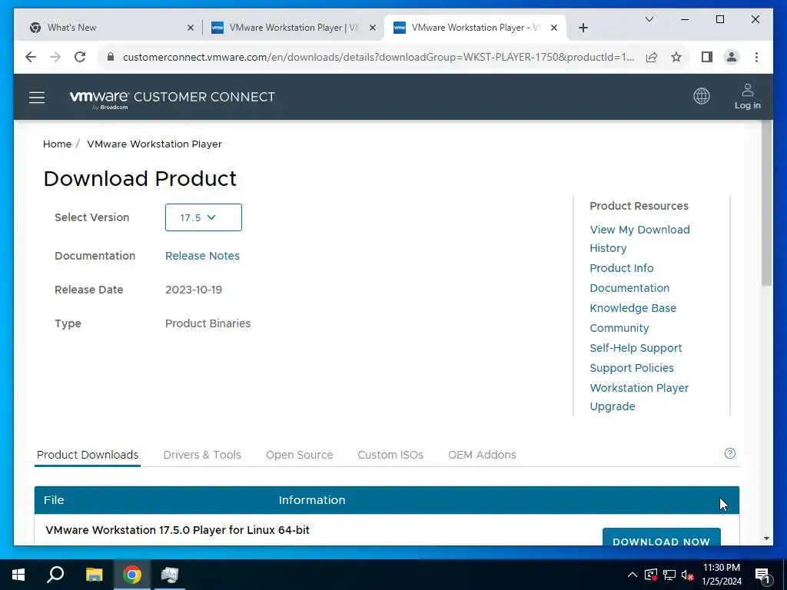
Task: Click the VMware Workstation Player breadcrumb
Action: tap(154, 144)
